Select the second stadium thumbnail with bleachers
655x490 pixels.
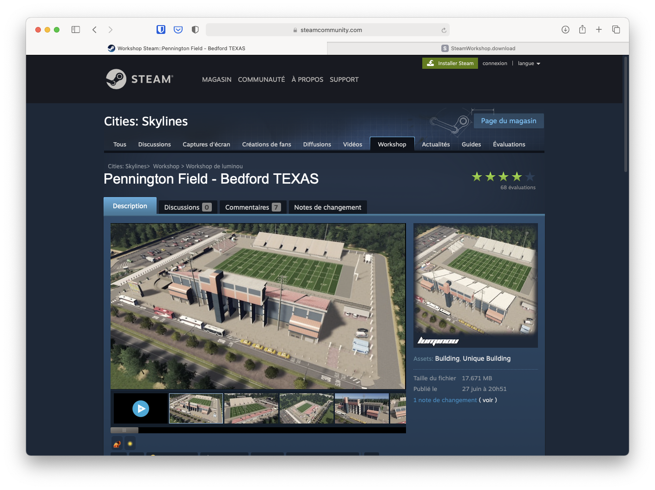click(x=251, y=409)
